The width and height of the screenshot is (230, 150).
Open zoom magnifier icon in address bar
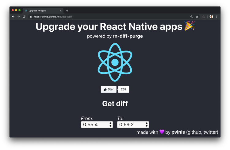point(191,17)
